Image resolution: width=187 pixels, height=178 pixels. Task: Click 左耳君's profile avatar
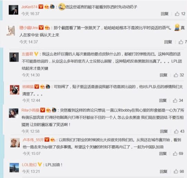pyautogui.click(x=14, y=57)
